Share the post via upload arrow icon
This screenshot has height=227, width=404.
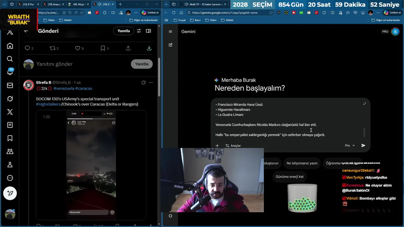click(128, 48)
